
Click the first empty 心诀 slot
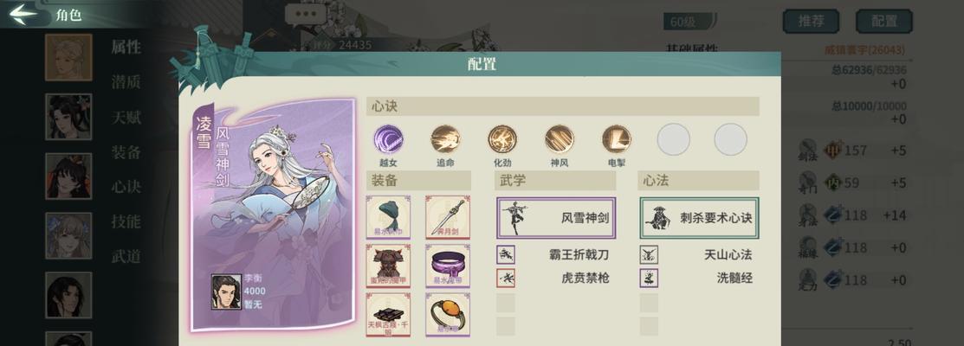[x=673, y=138]
